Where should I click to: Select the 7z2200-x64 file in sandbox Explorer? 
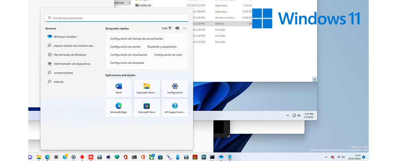tap(143, 5)
